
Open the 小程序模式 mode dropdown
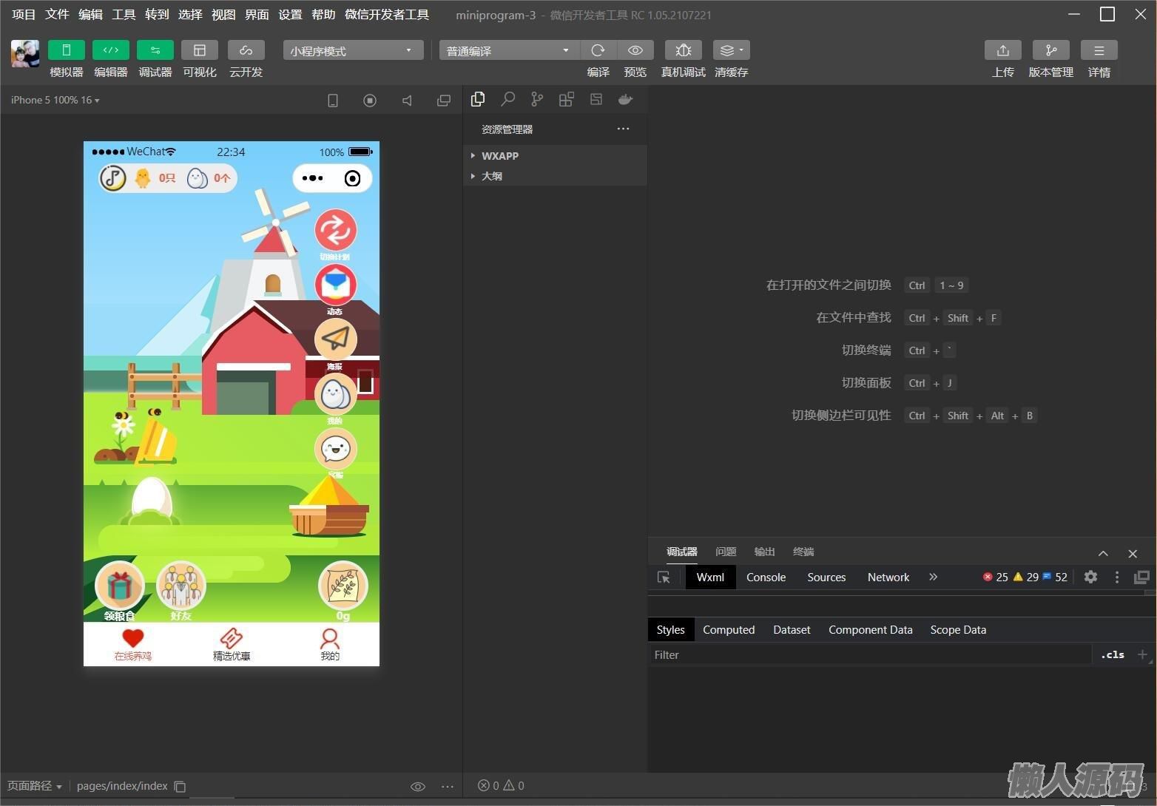pyautogui.click(x=352, y=50)
